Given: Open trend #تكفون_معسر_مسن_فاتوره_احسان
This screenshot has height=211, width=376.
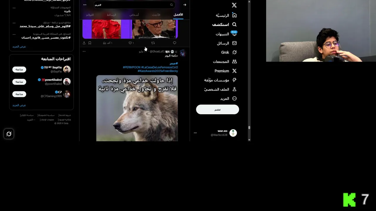Looking at the screenshot, I should pos(46,38).
